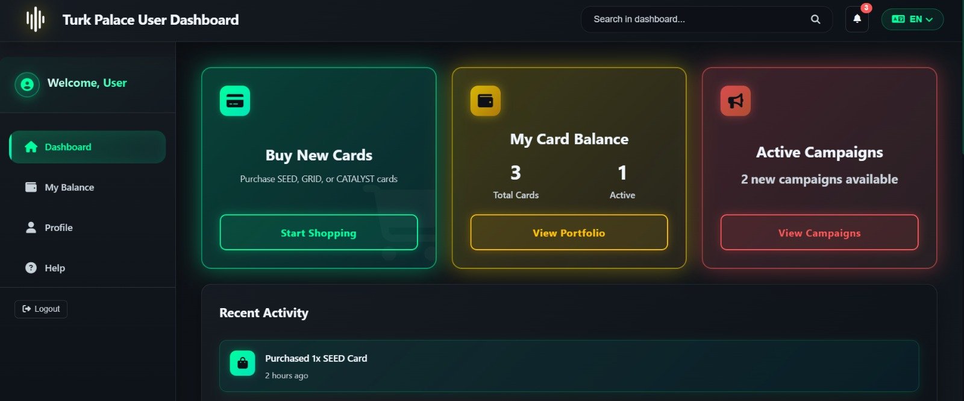Open the Purchased 1x SEED Card activity
964x401 pixels.
click(568, 366)
